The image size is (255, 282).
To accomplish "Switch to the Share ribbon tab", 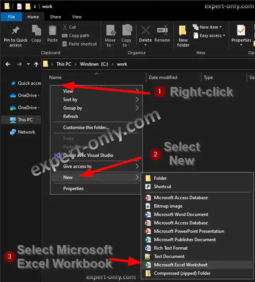I will click(x=55, y=17).
